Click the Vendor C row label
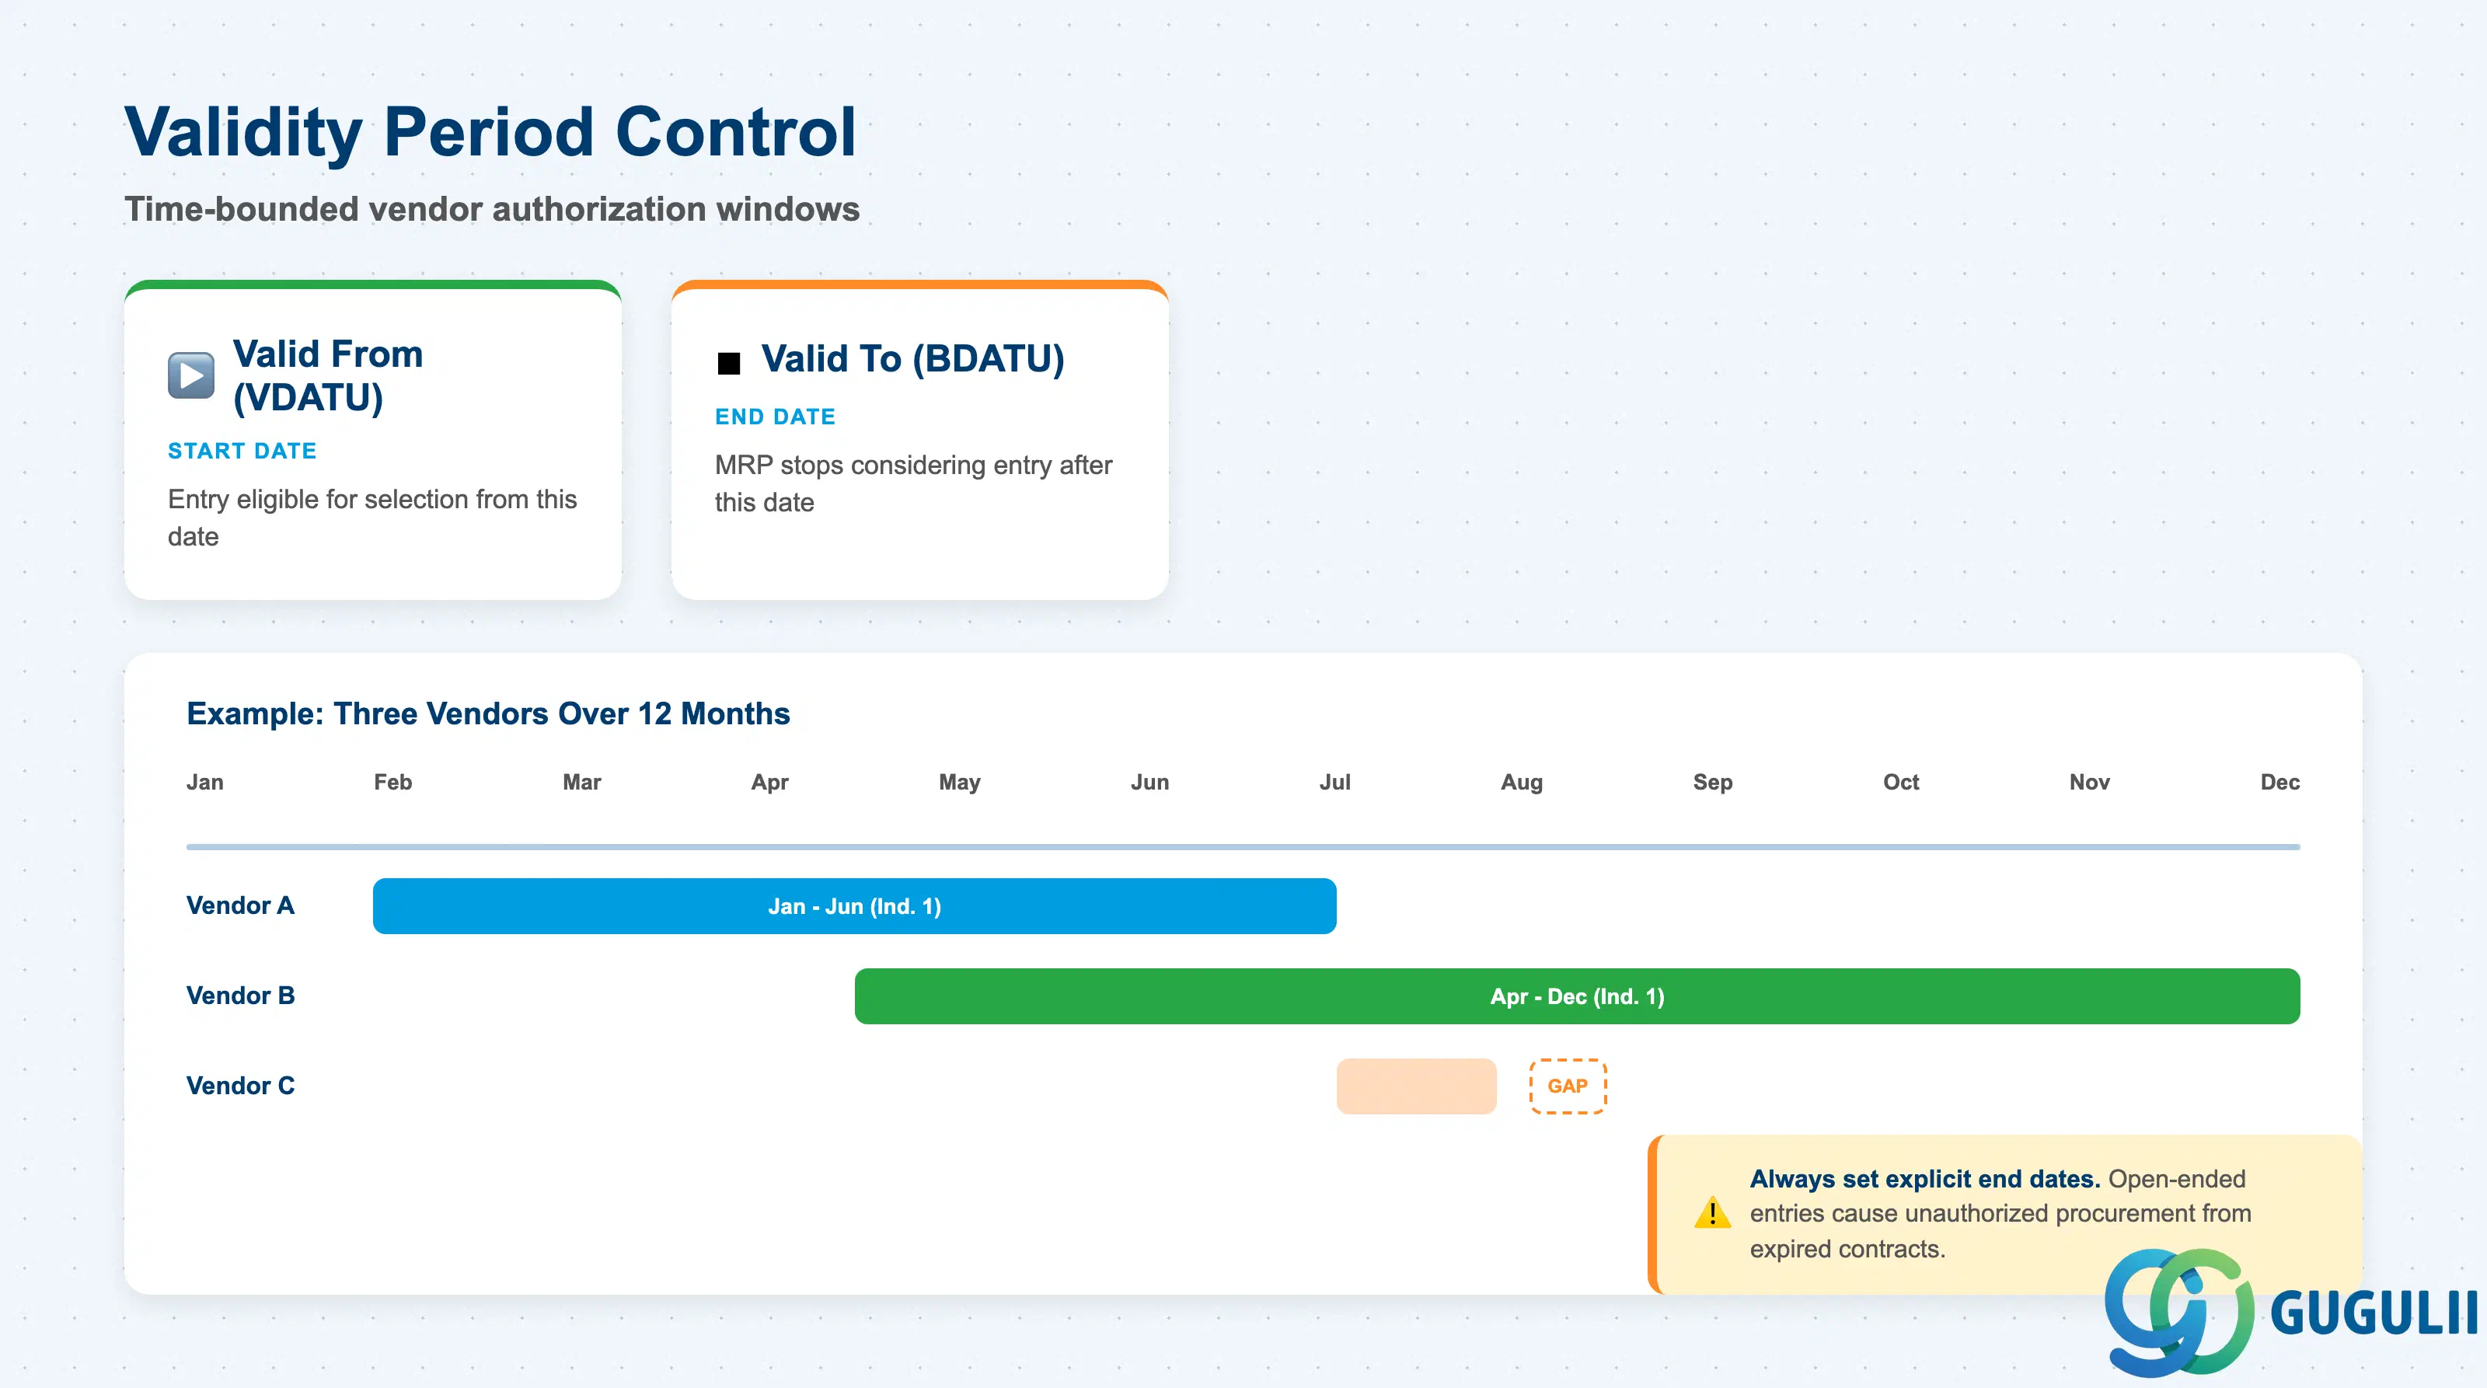 (240, 1086)
